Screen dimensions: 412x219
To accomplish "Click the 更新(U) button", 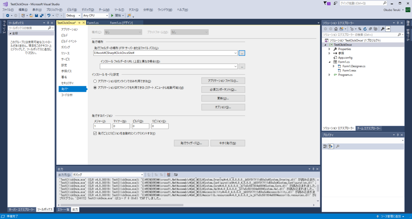I will pyautogui.click(x=223, y=98).
